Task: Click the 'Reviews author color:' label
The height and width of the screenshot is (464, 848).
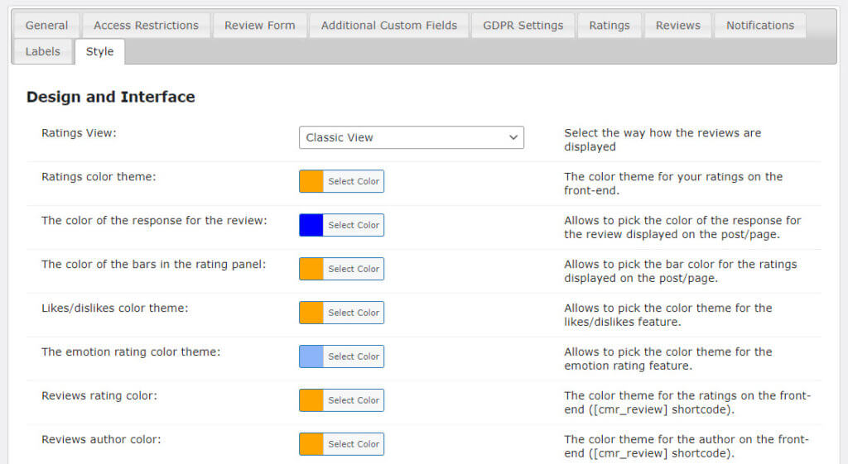Action: pyautogui.click(x=101, y=439)
